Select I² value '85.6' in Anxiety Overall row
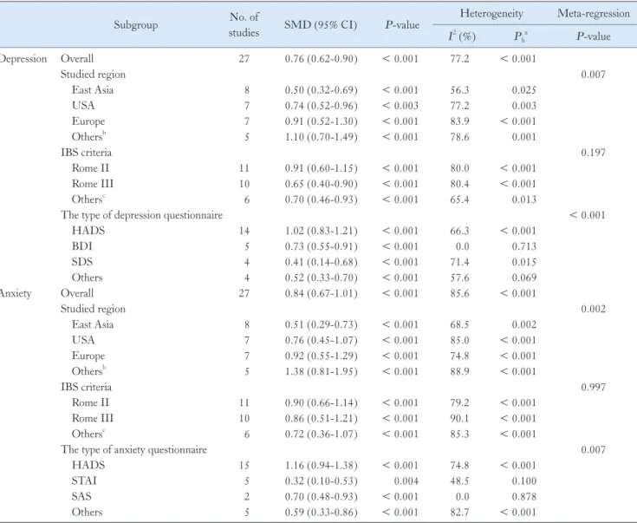 click(459, 293)
